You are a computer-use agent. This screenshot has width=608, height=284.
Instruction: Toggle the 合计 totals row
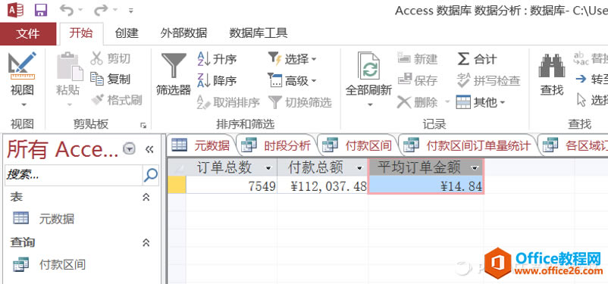coord(477,59)
